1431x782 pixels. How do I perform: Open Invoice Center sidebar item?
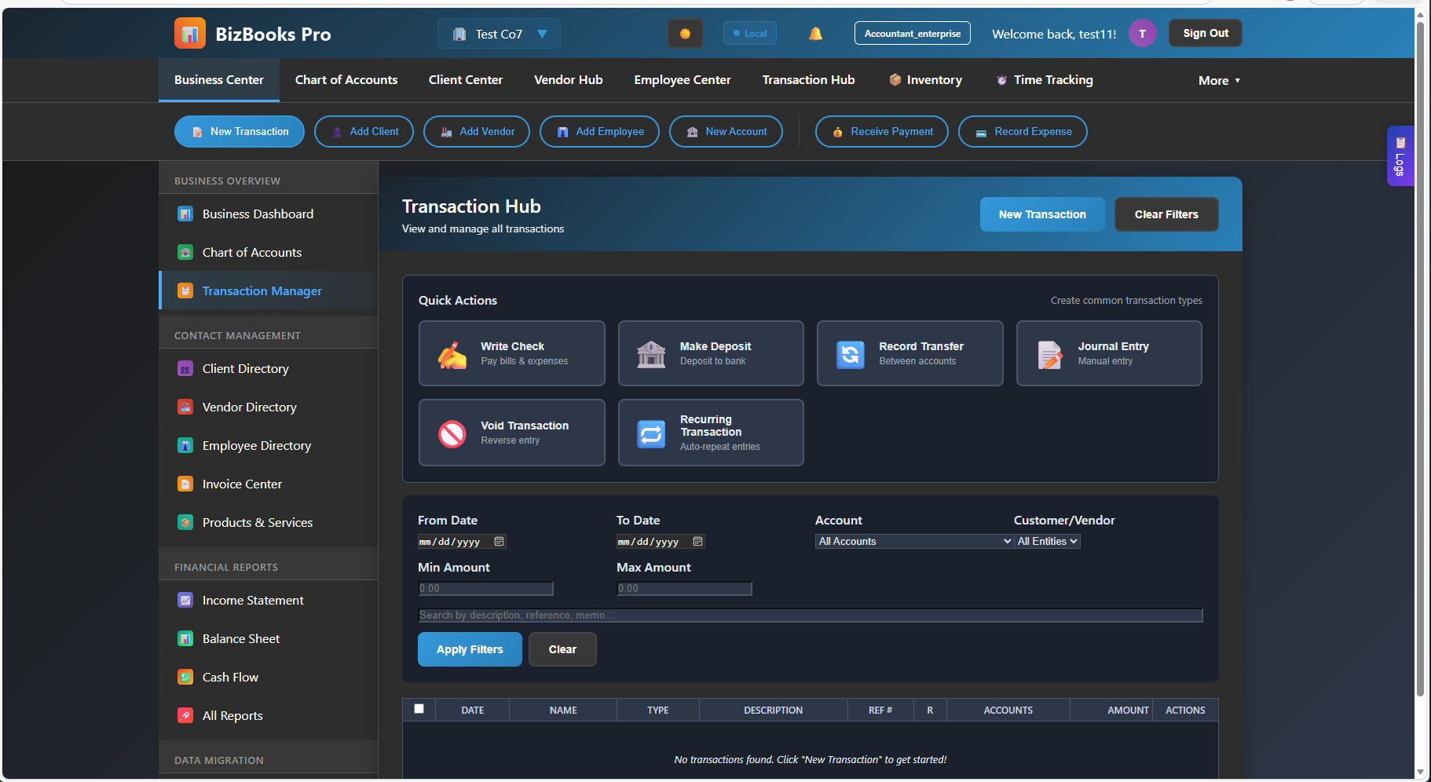(x=269, y=484)
